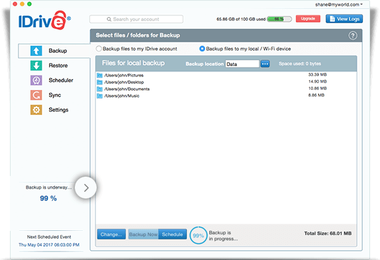Select the /Users/john/Music row

(226, 96)
